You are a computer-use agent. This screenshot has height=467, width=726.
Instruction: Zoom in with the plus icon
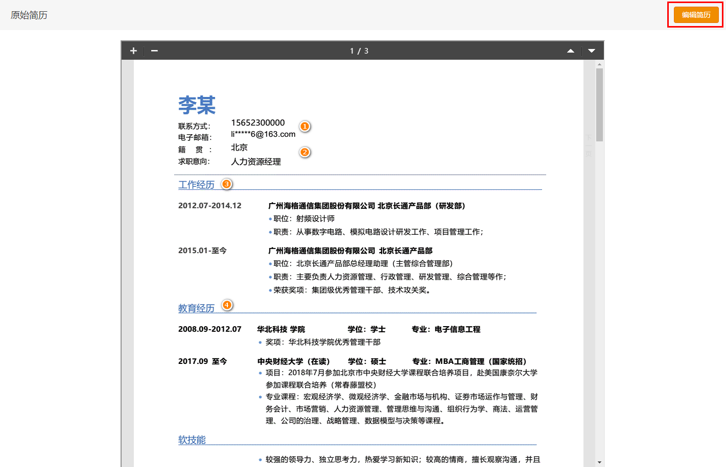(133, 51)
